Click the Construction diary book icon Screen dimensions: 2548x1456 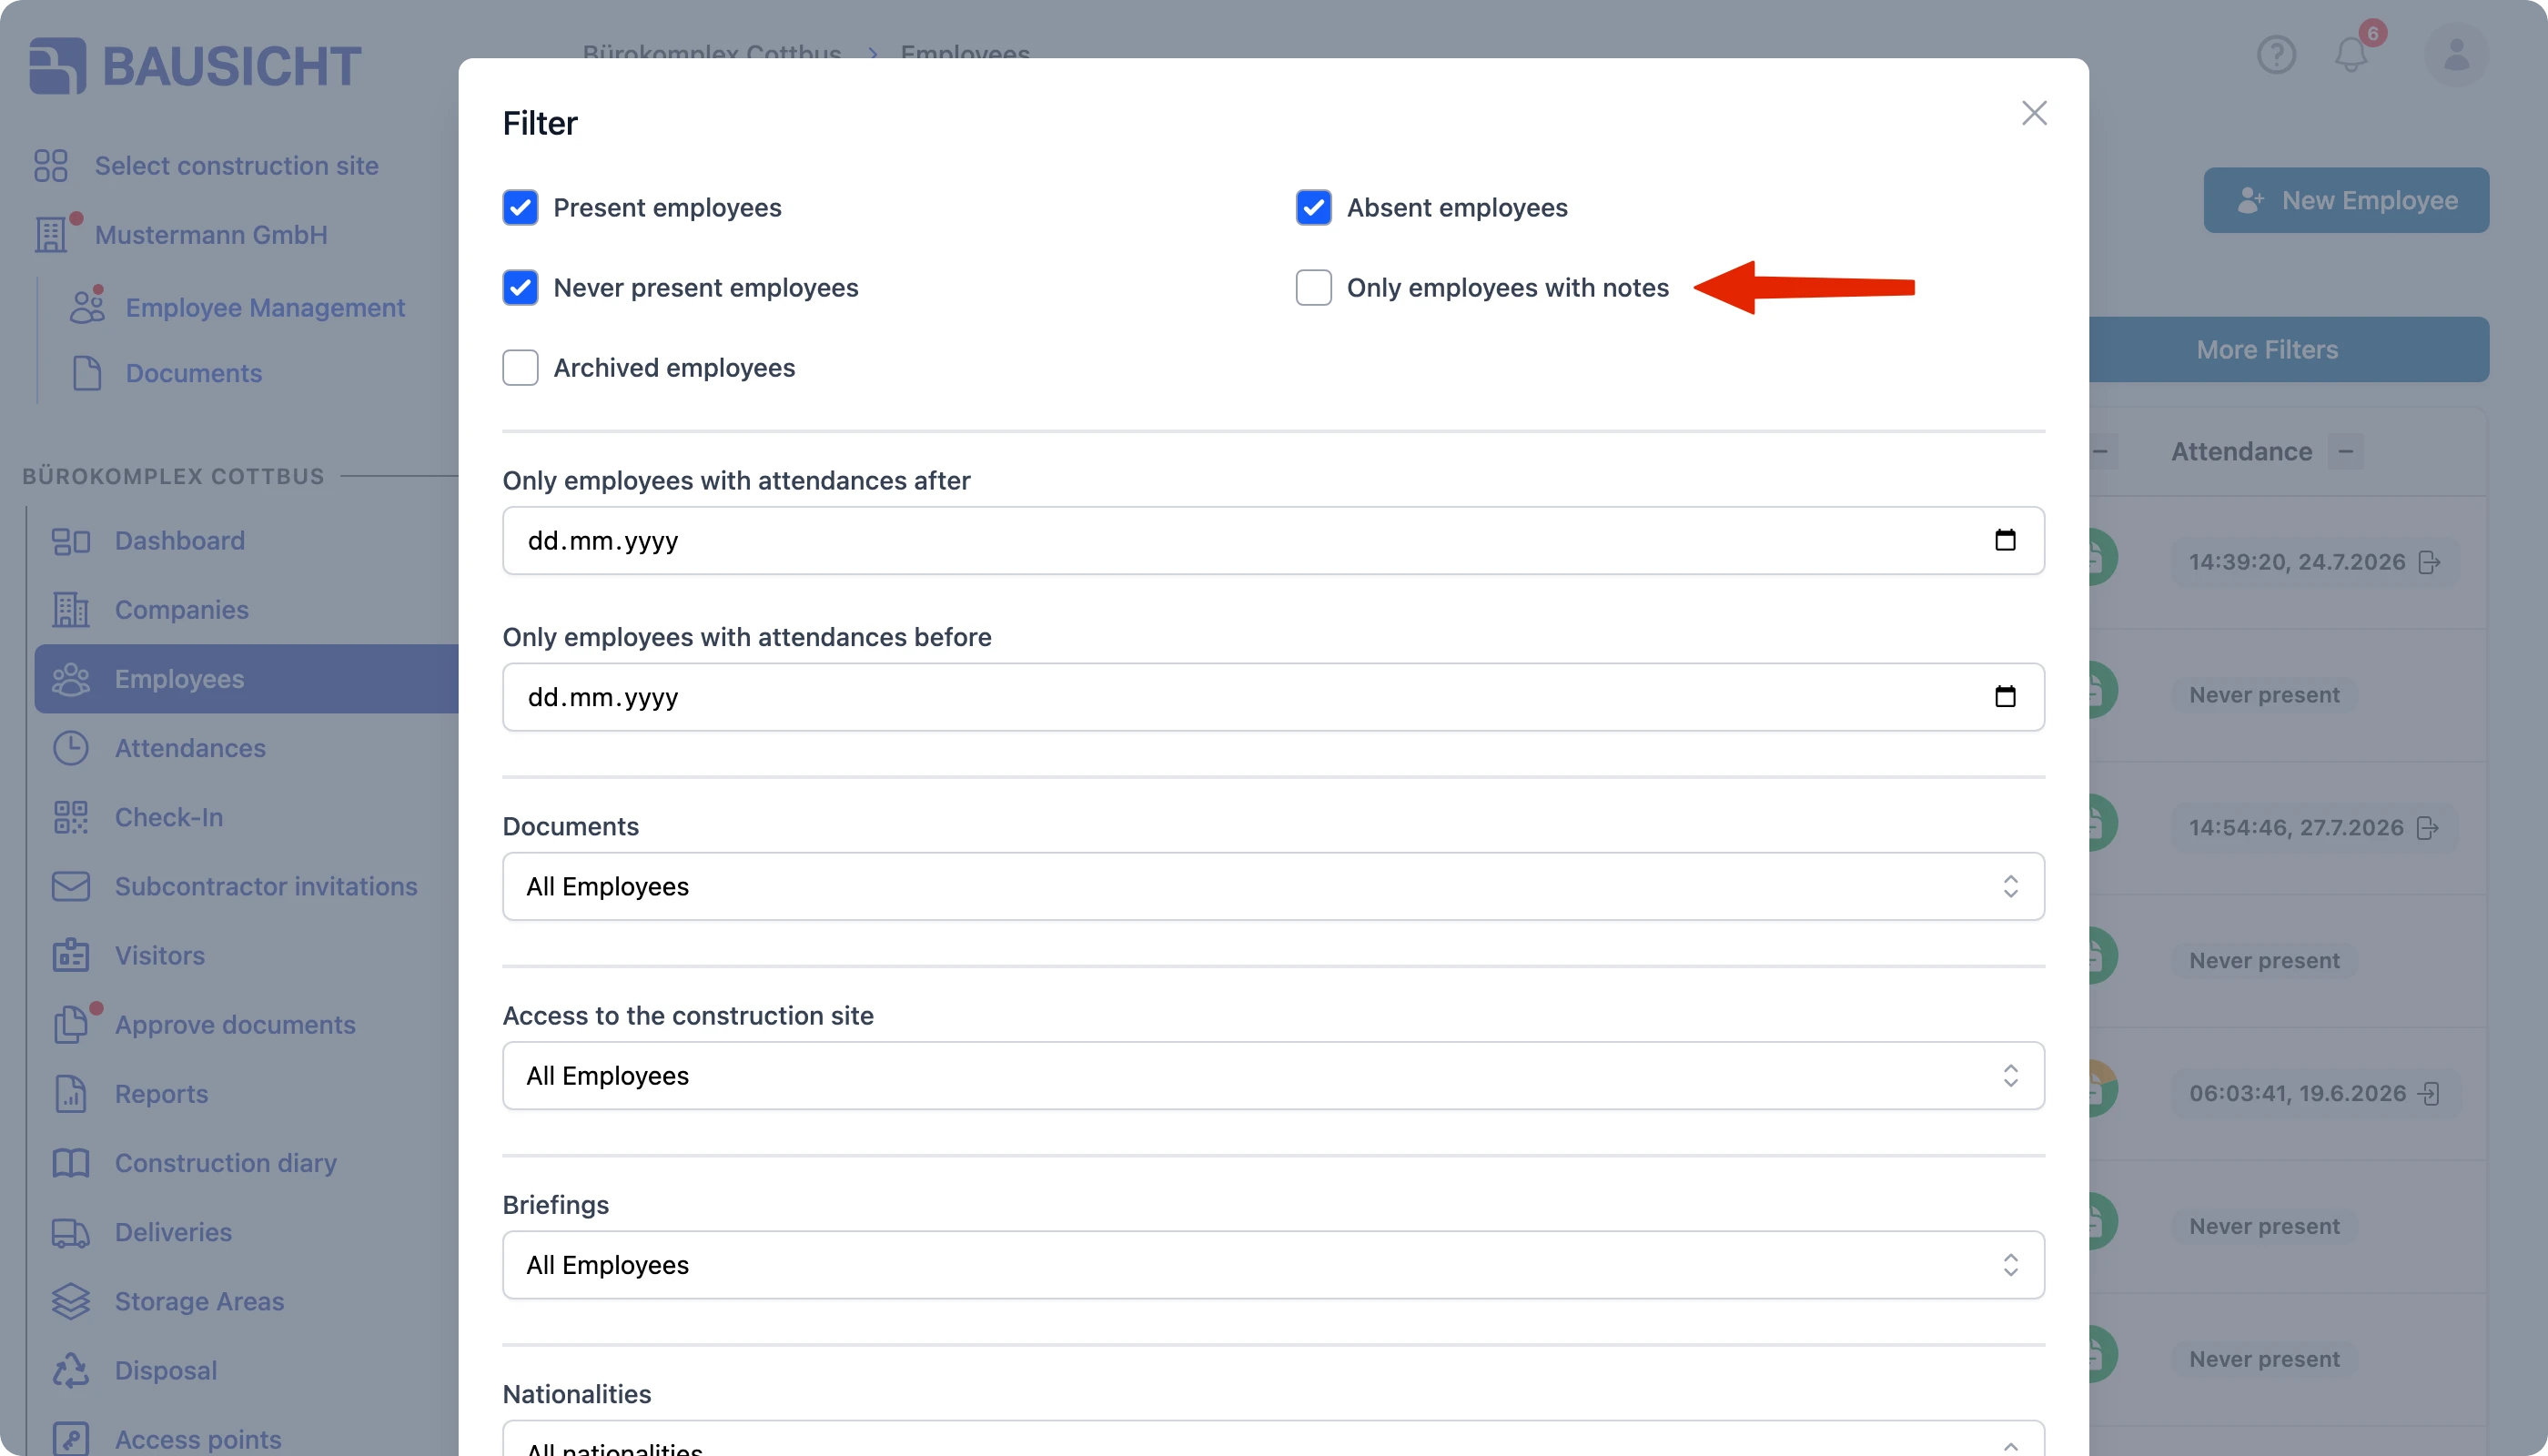(71, 1162)
